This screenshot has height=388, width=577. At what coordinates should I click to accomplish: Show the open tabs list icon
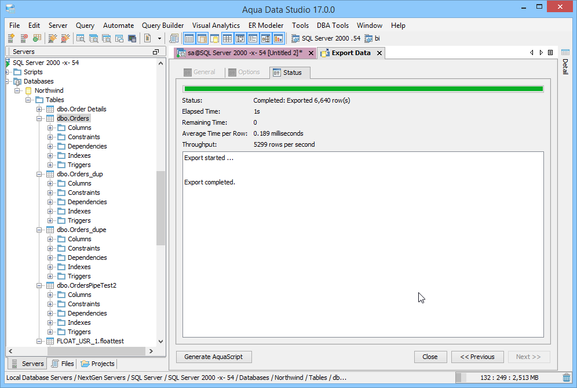[x=550, y=53]
